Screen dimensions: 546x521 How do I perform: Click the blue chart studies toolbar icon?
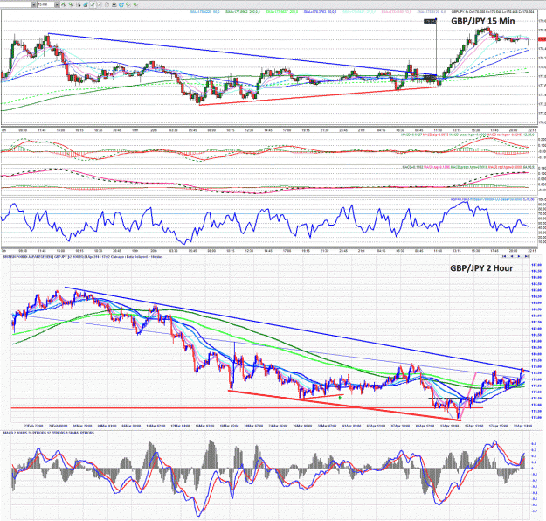(86, 4)
